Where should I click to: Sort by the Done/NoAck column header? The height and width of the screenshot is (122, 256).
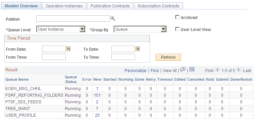tap(241, 79)
